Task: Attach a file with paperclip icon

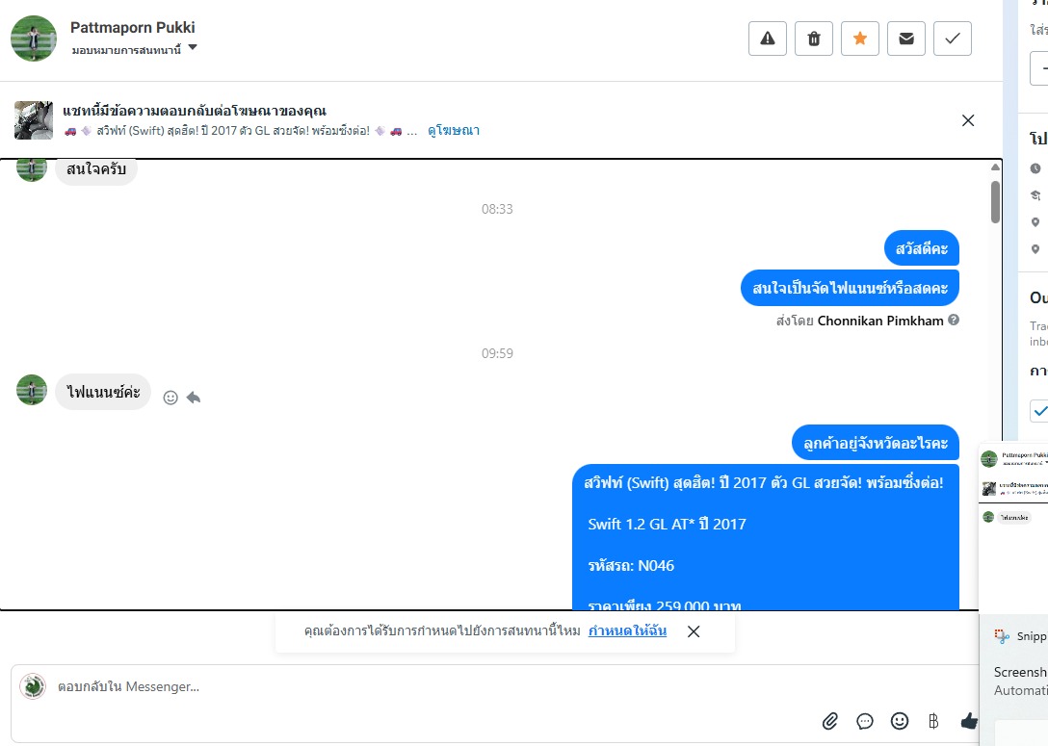Action: point(829,721)
